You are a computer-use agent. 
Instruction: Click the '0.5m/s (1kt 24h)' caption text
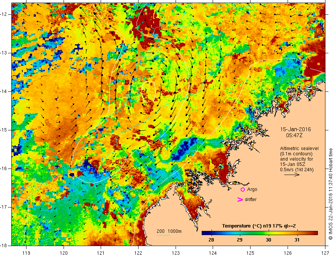point(297,169)
